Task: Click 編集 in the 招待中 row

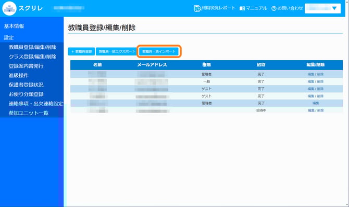Action: tap(311, 111)
